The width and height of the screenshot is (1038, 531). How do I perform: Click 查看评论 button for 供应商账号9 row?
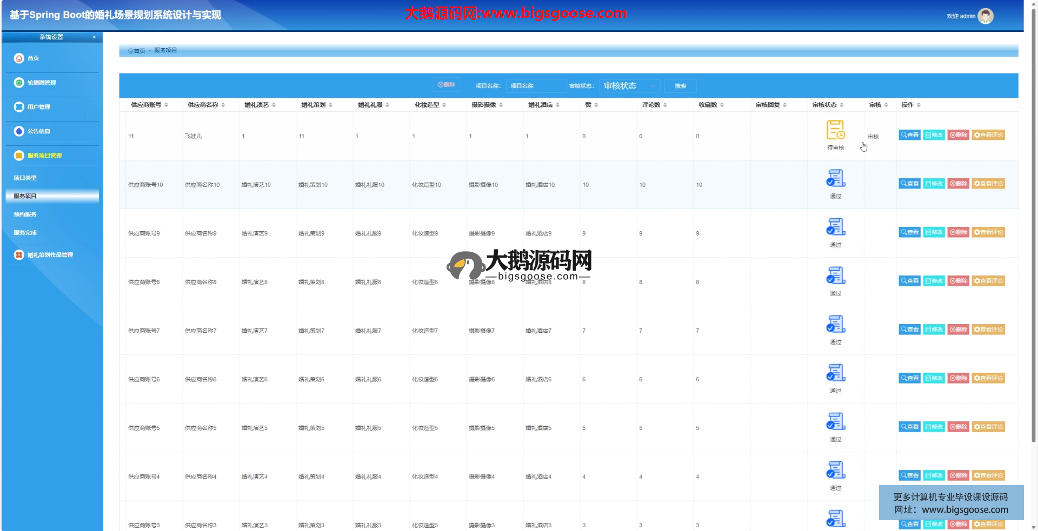point(988,232)
